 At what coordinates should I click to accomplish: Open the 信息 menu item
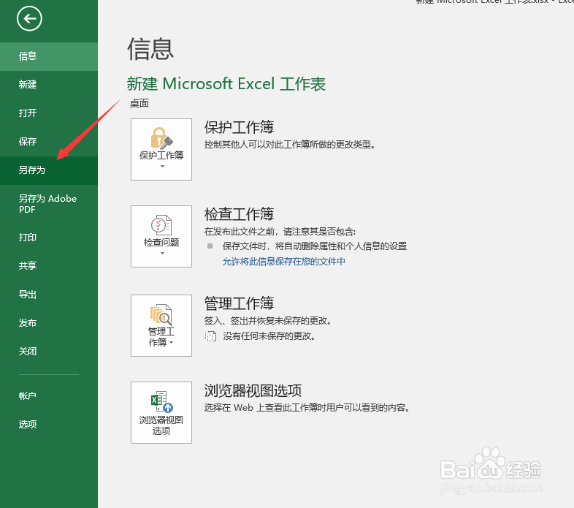[49, 56]
